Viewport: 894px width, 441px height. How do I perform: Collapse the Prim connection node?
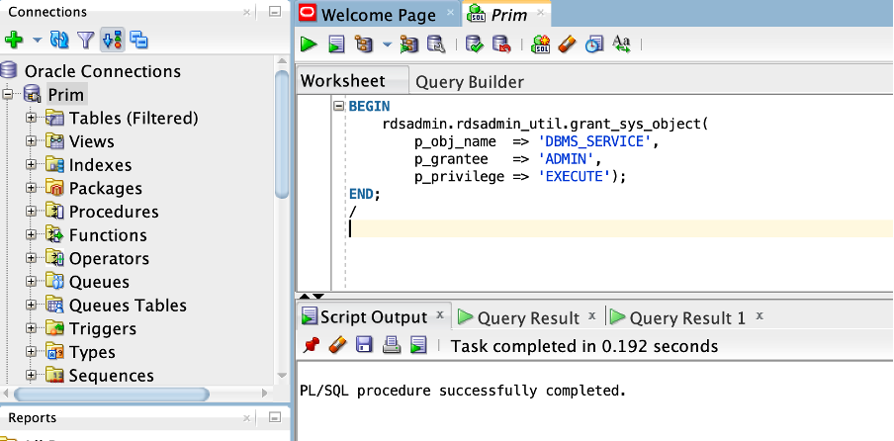[7, 94]
